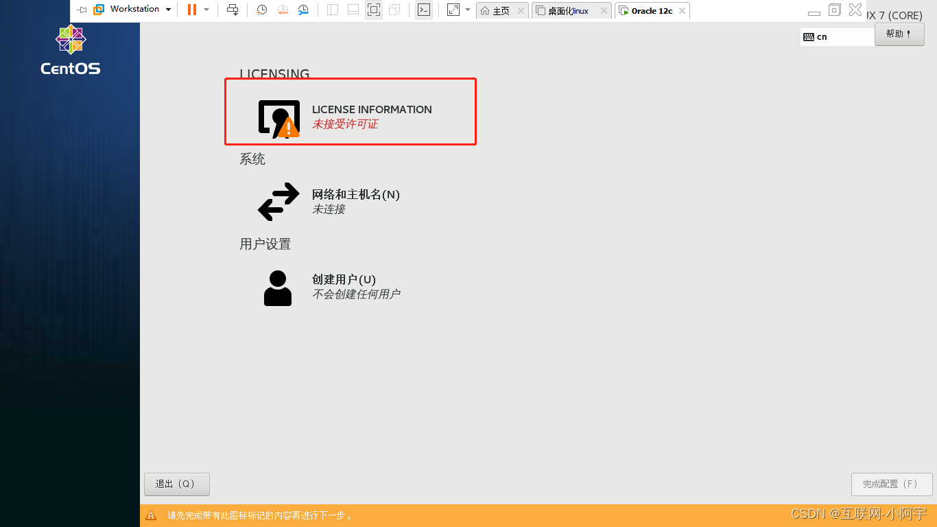This screenshot has width=937, height=527.
Task: Click the LICENSE INFORMATION label
Action: click(372, 109)
